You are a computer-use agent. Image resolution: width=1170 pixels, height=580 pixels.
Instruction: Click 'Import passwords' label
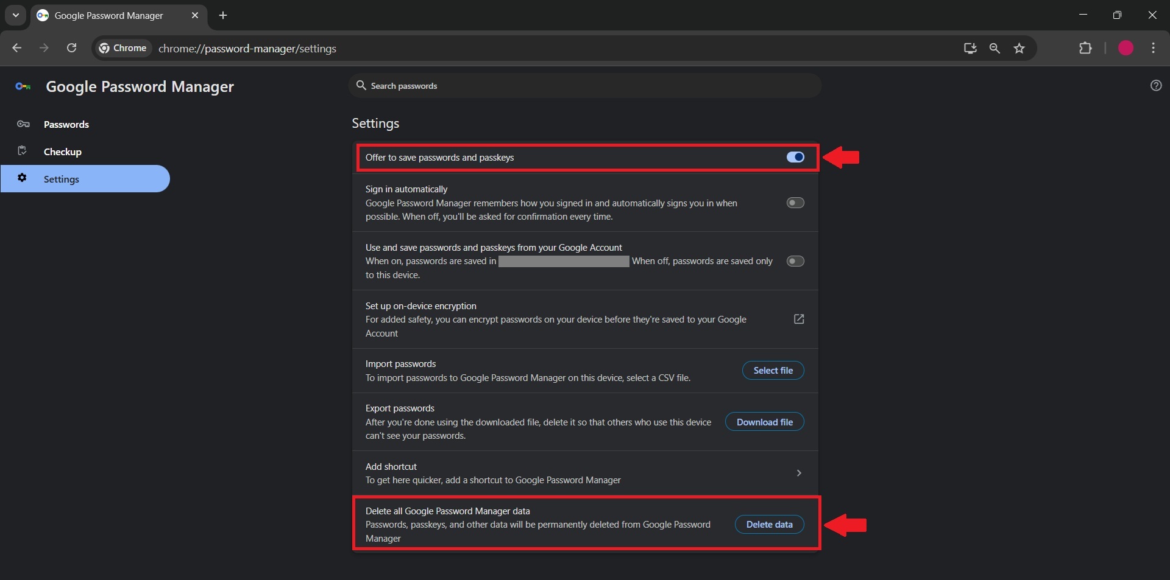tap(400, 364)
